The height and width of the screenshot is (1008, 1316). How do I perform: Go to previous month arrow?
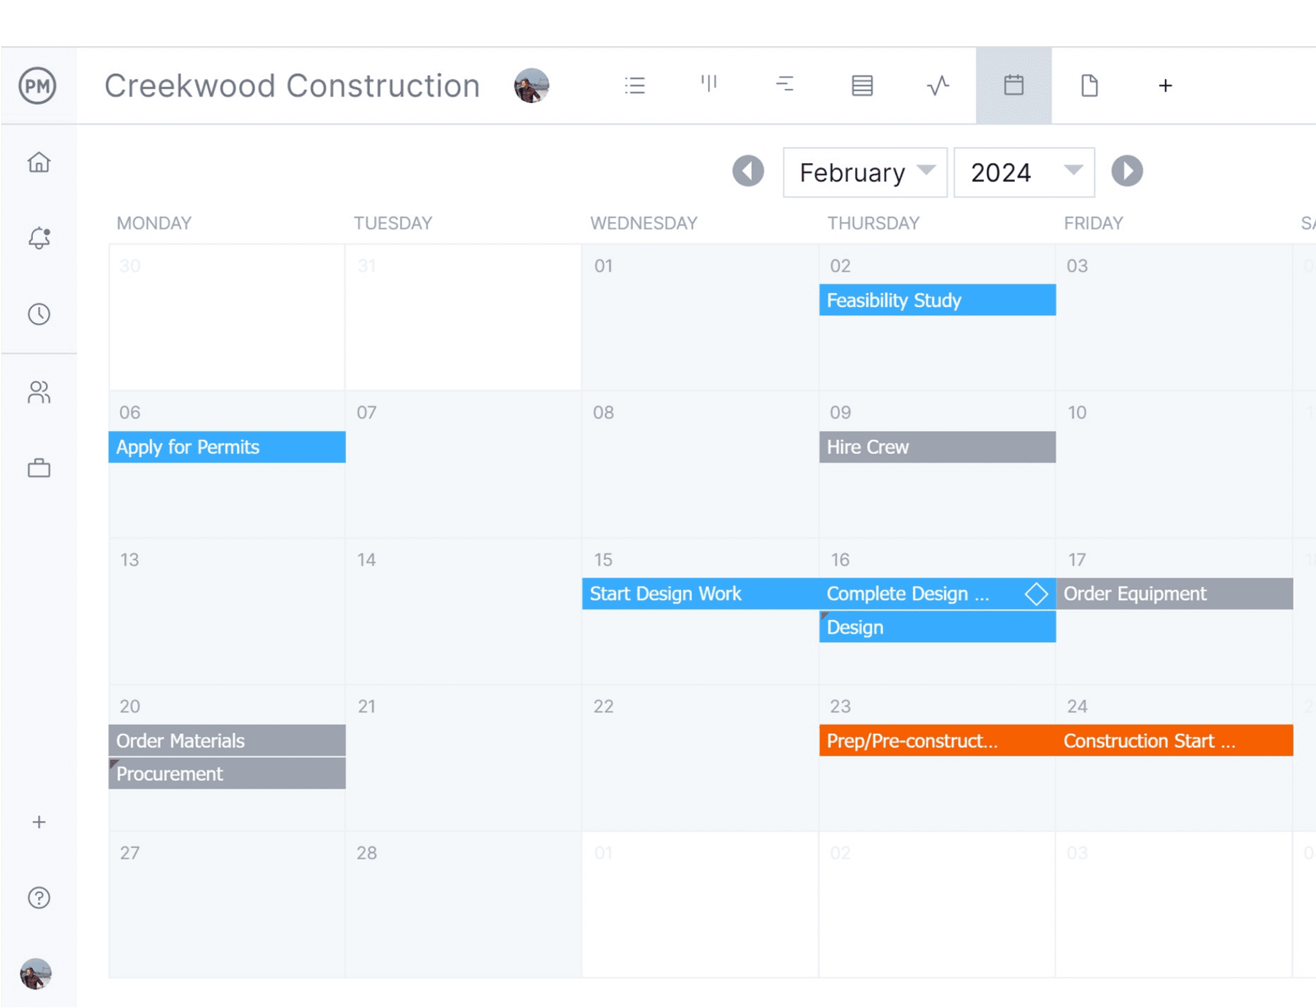pyautogui.click(x=747, y=171)
